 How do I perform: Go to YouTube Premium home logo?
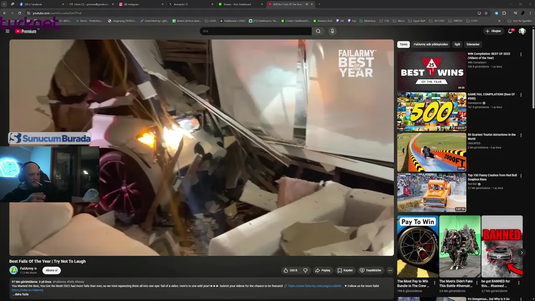(x=26, y=31)
